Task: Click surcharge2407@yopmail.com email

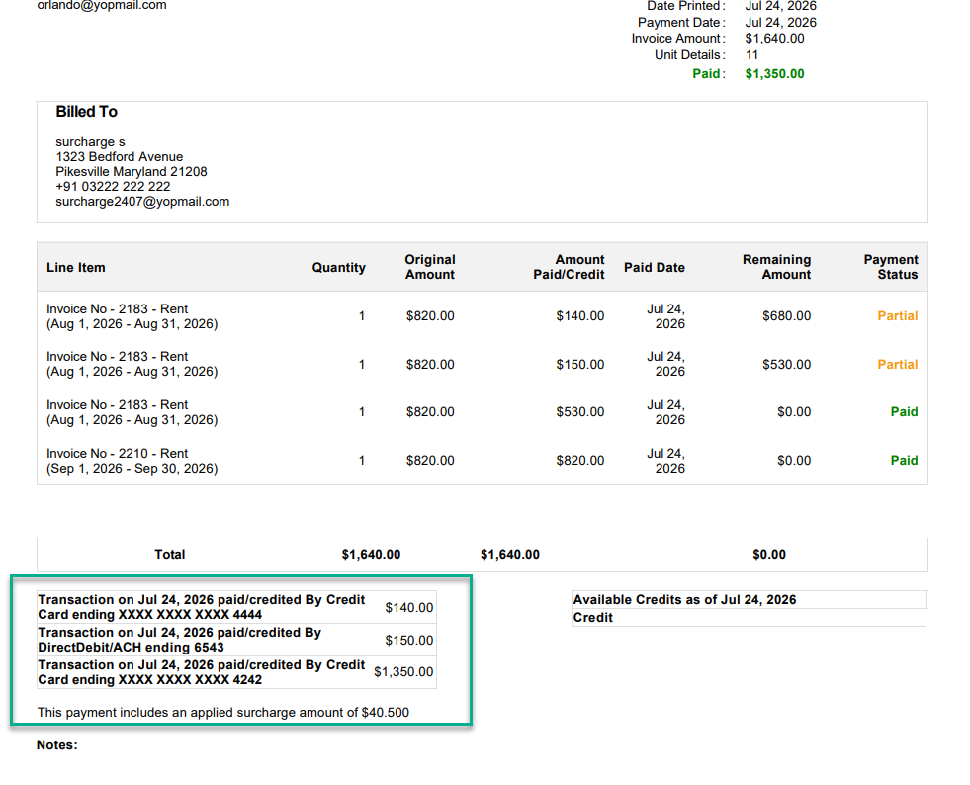Action: [x=142, y=201]
